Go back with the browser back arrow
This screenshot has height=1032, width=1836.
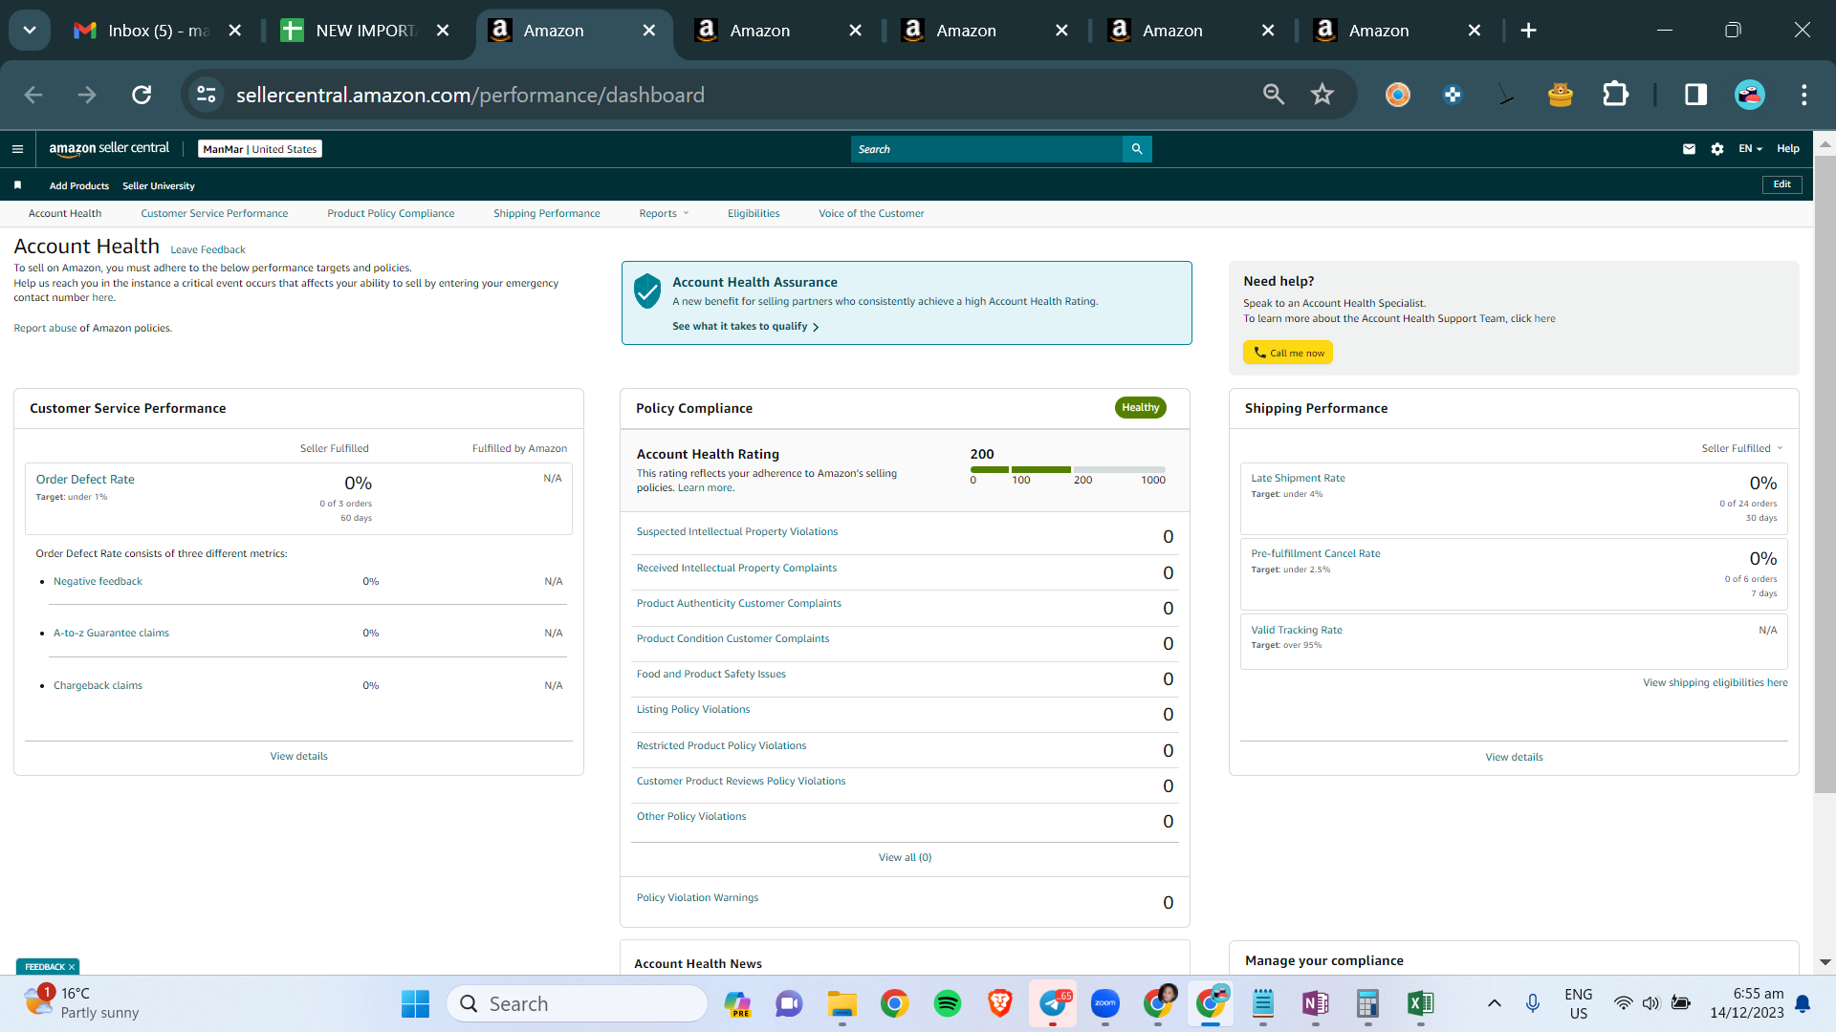(x=33, y=95)
